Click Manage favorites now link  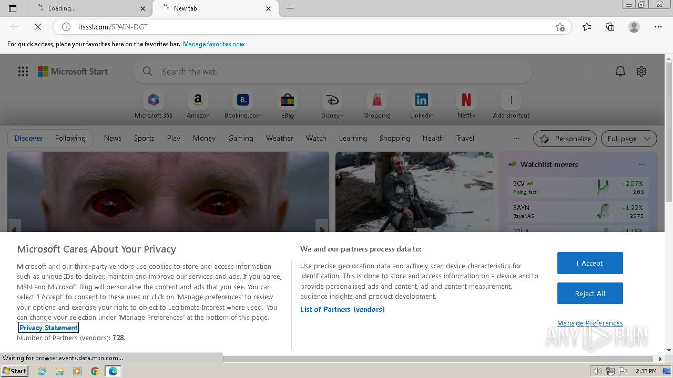coord(213,44)
